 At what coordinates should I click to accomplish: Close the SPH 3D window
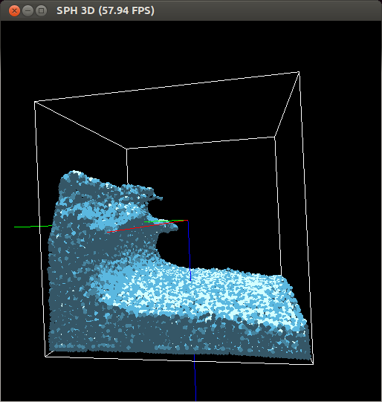tap(14, 10)
